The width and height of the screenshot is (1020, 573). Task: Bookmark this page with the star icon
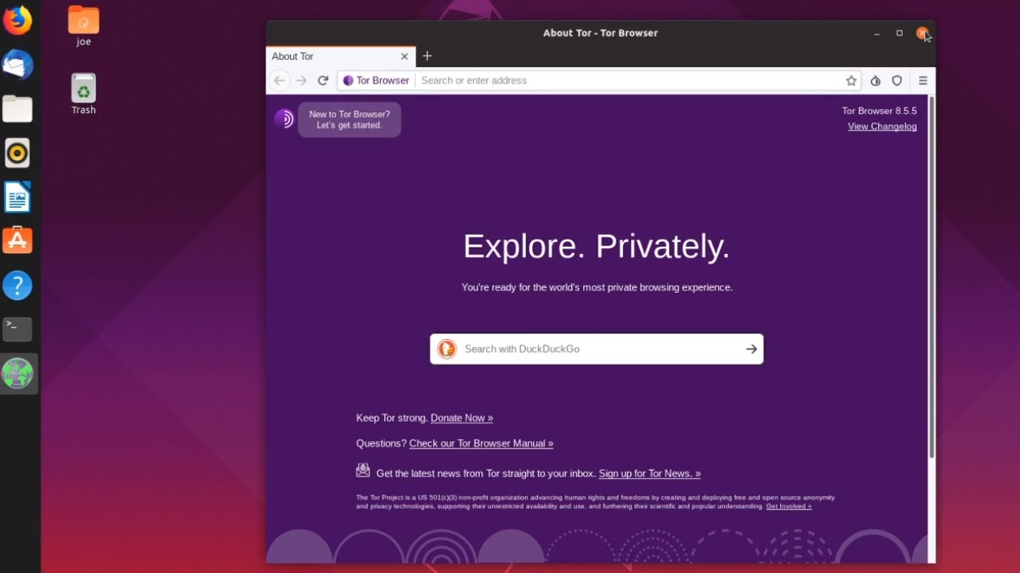(x=851, y=80)
